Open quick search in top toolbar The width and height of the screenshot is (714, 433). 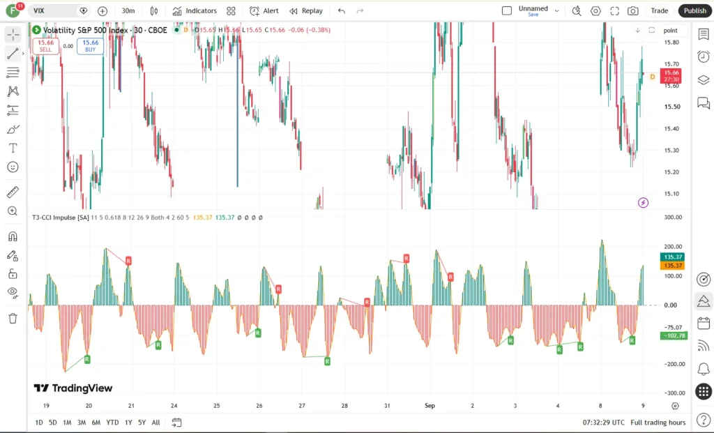pyautogui.click(x=577, y=11)
